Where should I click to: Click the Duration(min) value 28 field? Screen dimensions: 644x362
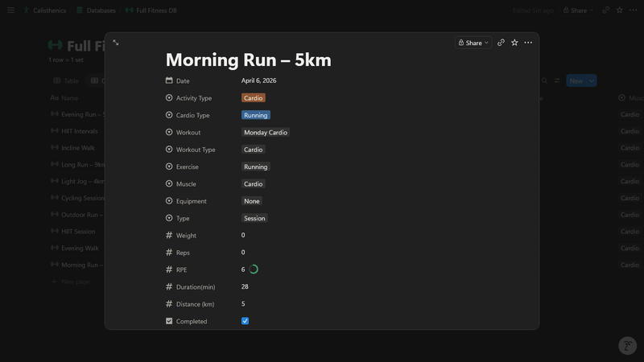245,286
